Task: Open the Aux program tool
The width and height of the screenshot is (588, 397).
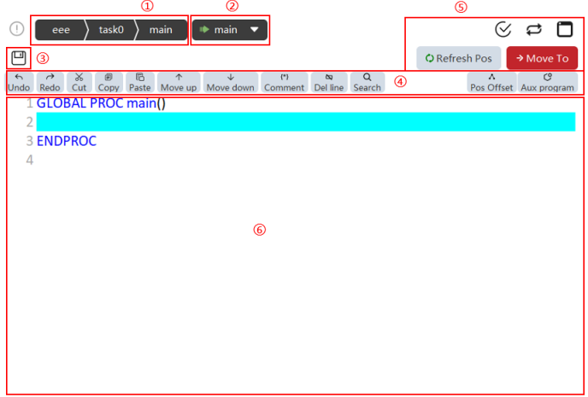Action: tap(548, 83)
